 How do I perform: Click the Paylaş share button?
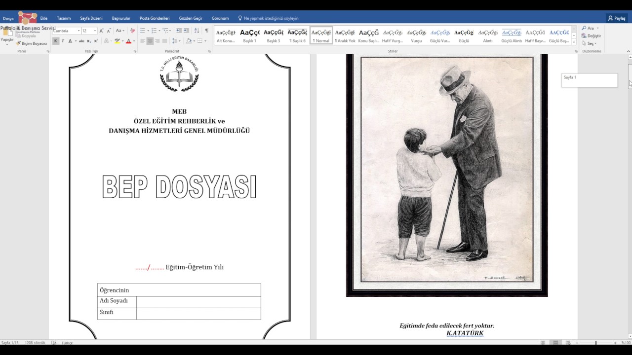click(617, 18)
